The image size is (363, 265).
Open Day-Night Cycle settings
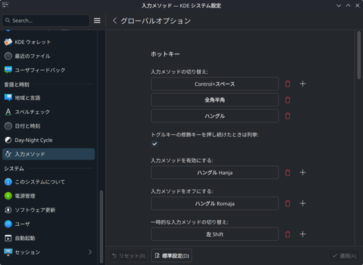pos(48,140)
